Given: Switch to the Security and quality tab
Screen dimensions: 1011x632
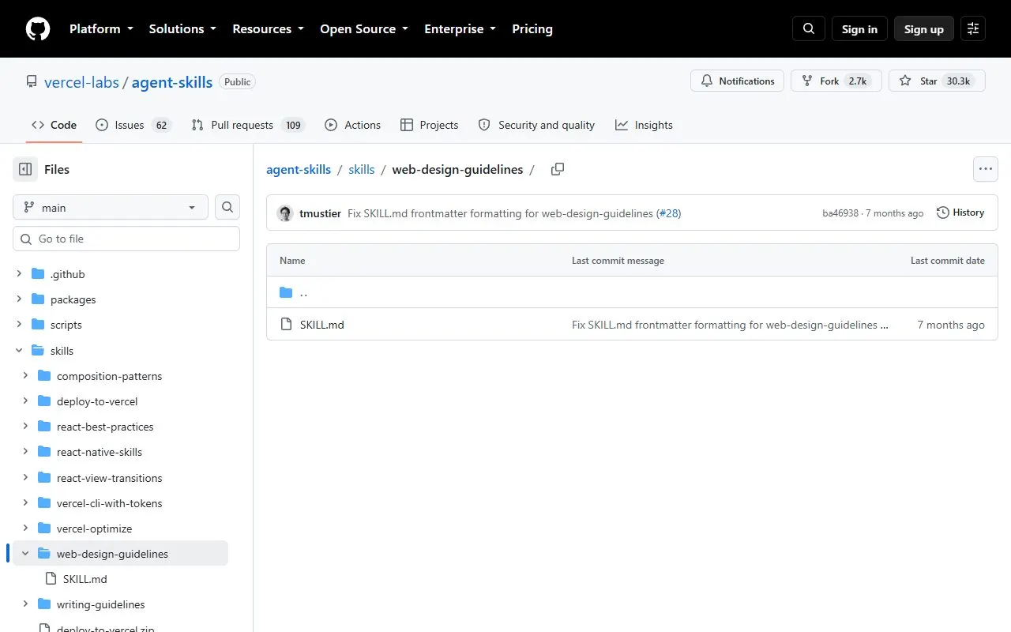Looking at the screenshot, I should [536, 125].
